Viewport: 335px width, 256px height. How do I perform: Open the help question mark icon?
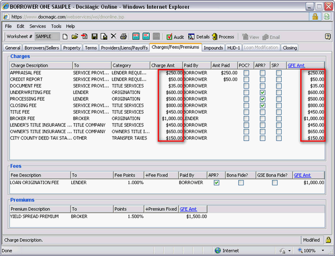click(327, 36)
